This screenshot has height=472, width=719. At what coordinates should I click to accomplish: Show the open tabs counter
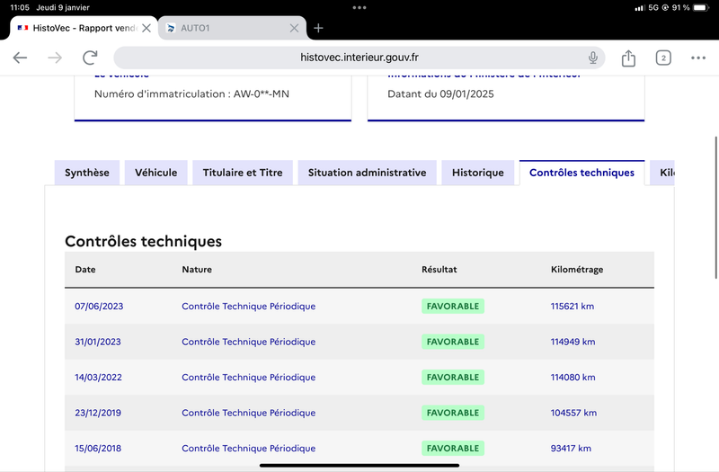coord(663,58)
